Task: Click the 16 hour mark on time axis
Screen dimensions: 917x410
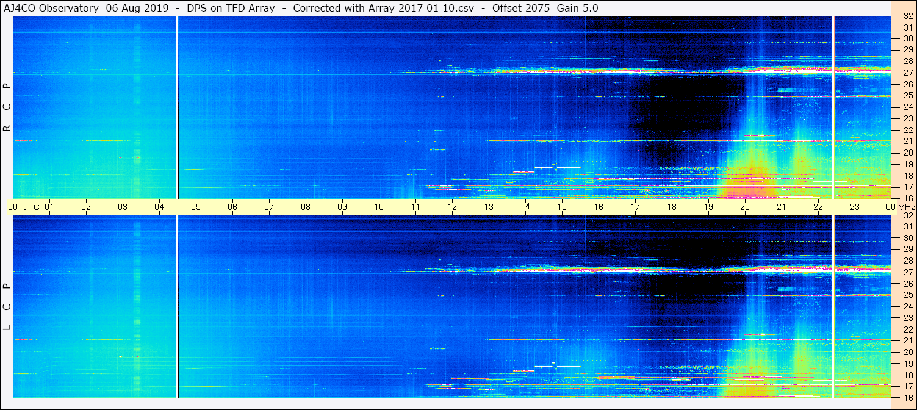Action: point(599,207)
